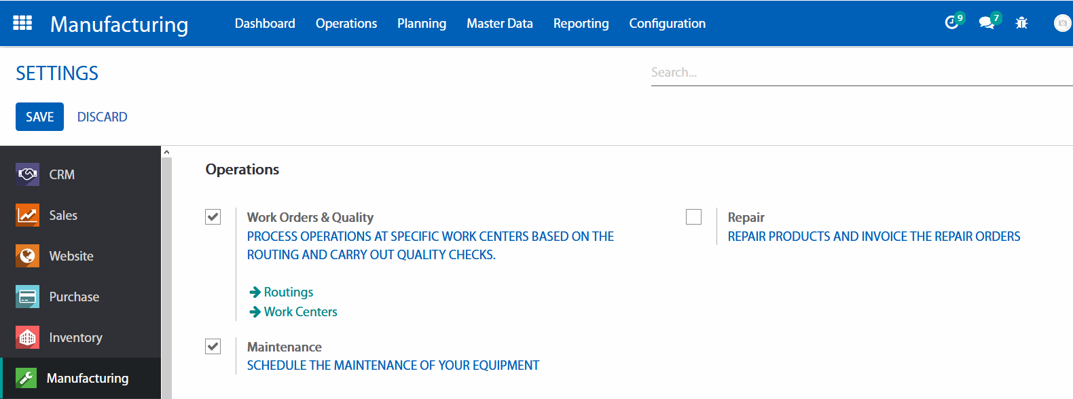
Task: Click the sidebar scrollbar up arrow
Action: click(x=166, y=152)
